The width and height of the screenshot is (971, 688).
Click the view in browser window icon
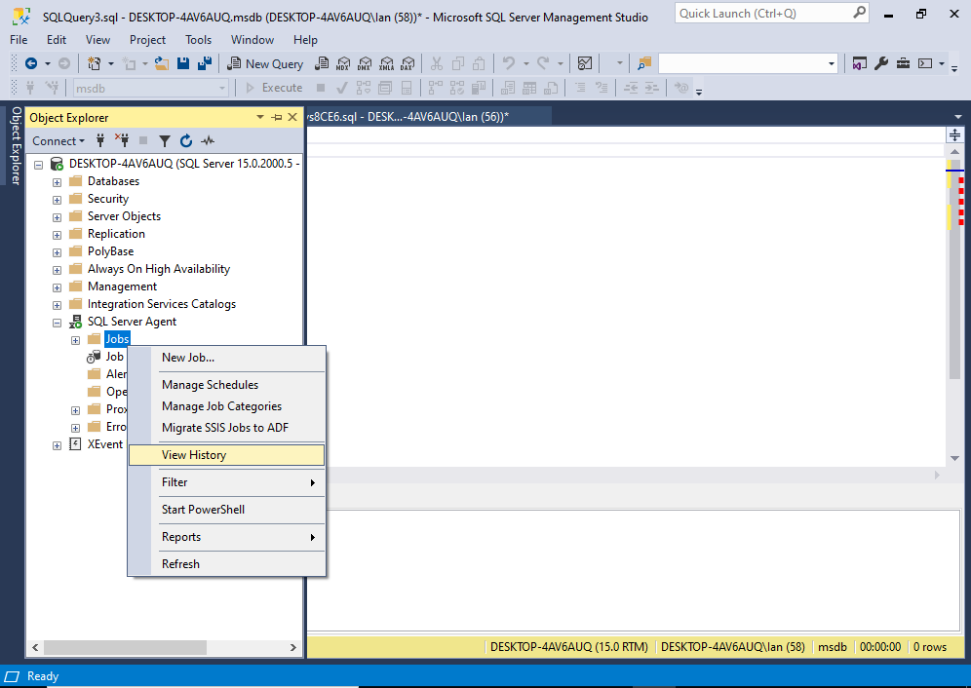pyautogui.click(x=925, y=63)
